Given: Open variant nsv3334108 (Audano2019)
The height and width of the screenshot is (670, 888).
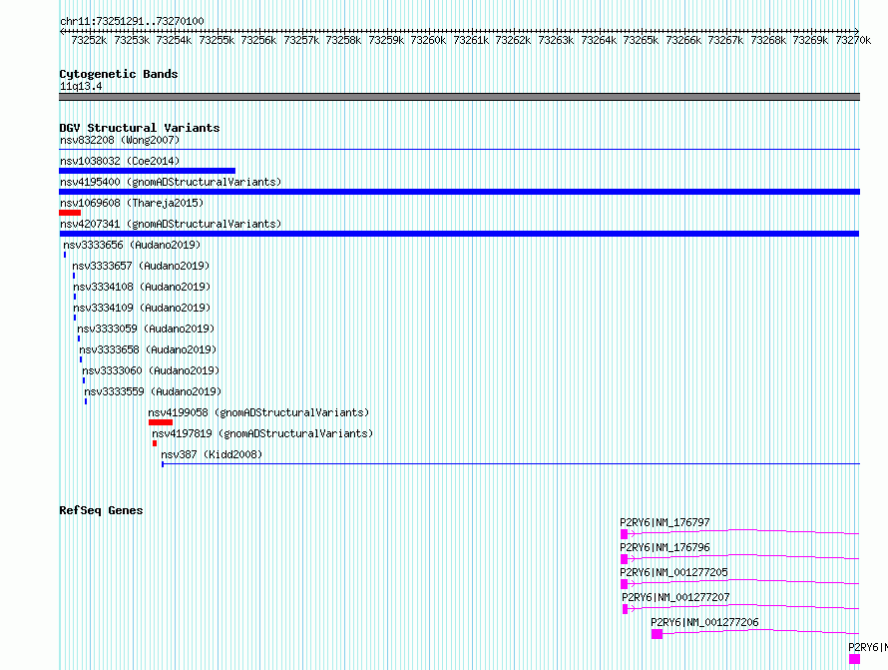Looking at the screenshot, I should click(142, 287).
